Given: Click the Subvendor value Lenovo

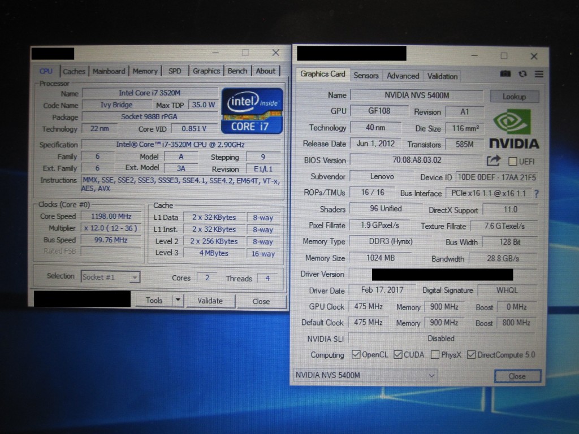Looking at the screenshot, I should [x=382, y=176].
